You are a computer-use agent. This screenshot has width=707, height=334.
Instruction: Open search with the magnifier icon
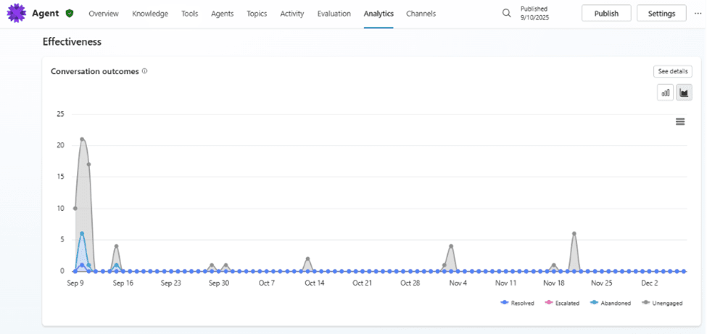tap(507, 13)
